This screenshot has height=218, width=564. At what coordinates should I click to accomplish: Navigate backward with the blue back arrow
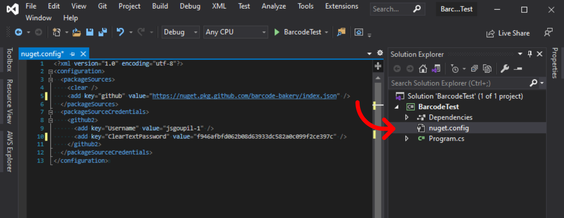coord(18,32)
